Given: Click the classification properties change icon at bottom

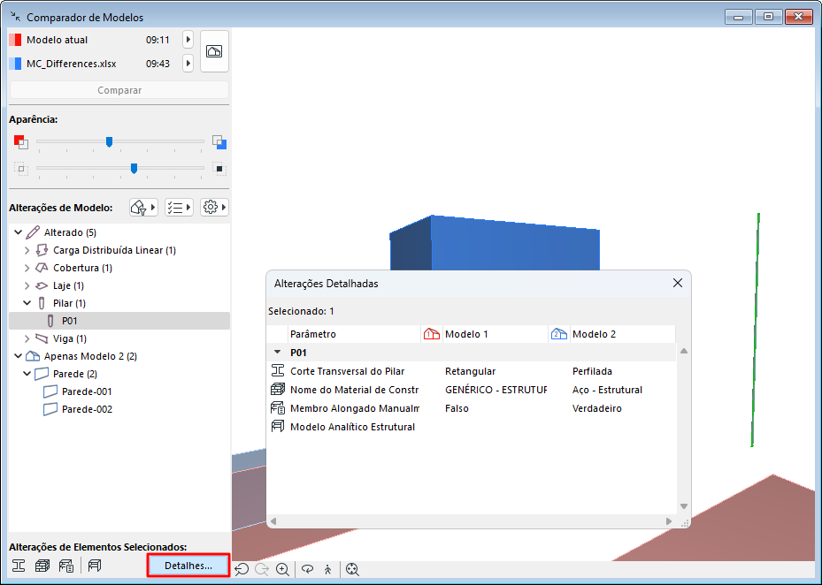Looking at the screenshot, I should (x=66, y=566).
